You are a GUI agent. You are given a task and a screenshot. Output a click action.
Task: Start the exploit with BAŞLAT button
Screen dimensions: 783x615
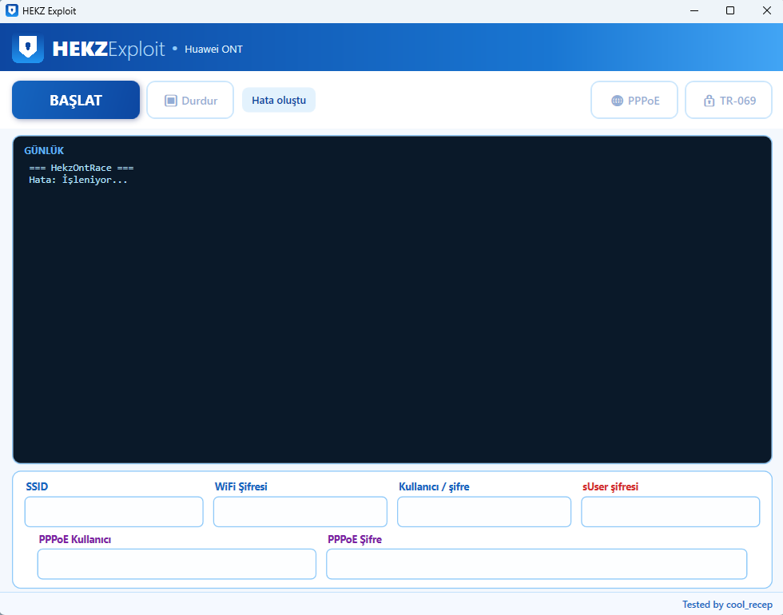(76, 100)
